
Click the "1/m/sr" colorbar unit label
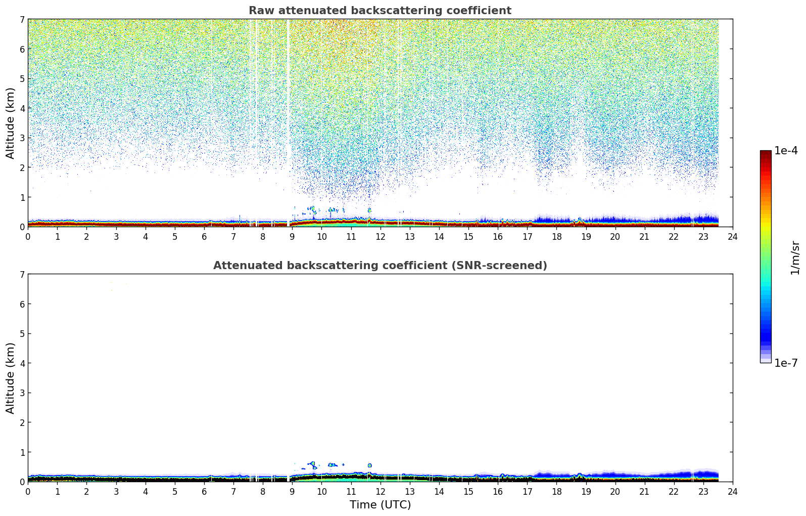pyautogui.click(x=795, y=257)
